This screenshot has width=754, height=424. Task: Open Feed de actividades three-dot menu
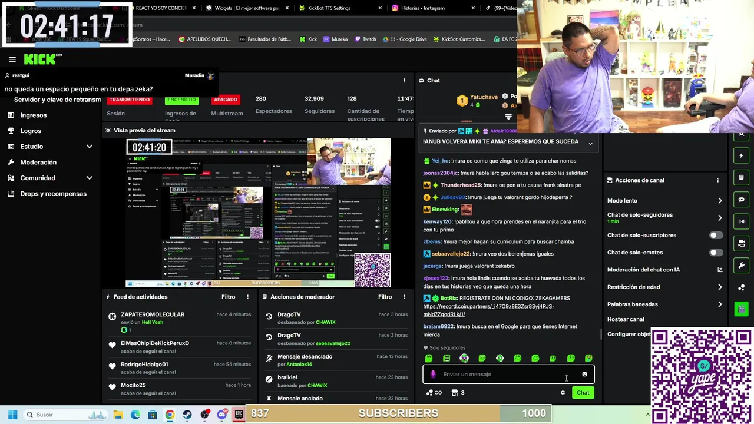[247, 297]
